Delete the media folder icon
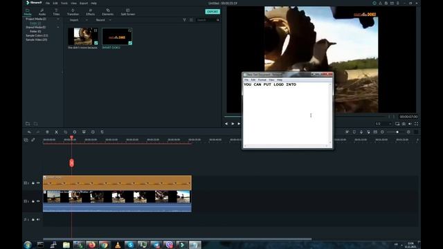443x249 pixels. [35, 124]
